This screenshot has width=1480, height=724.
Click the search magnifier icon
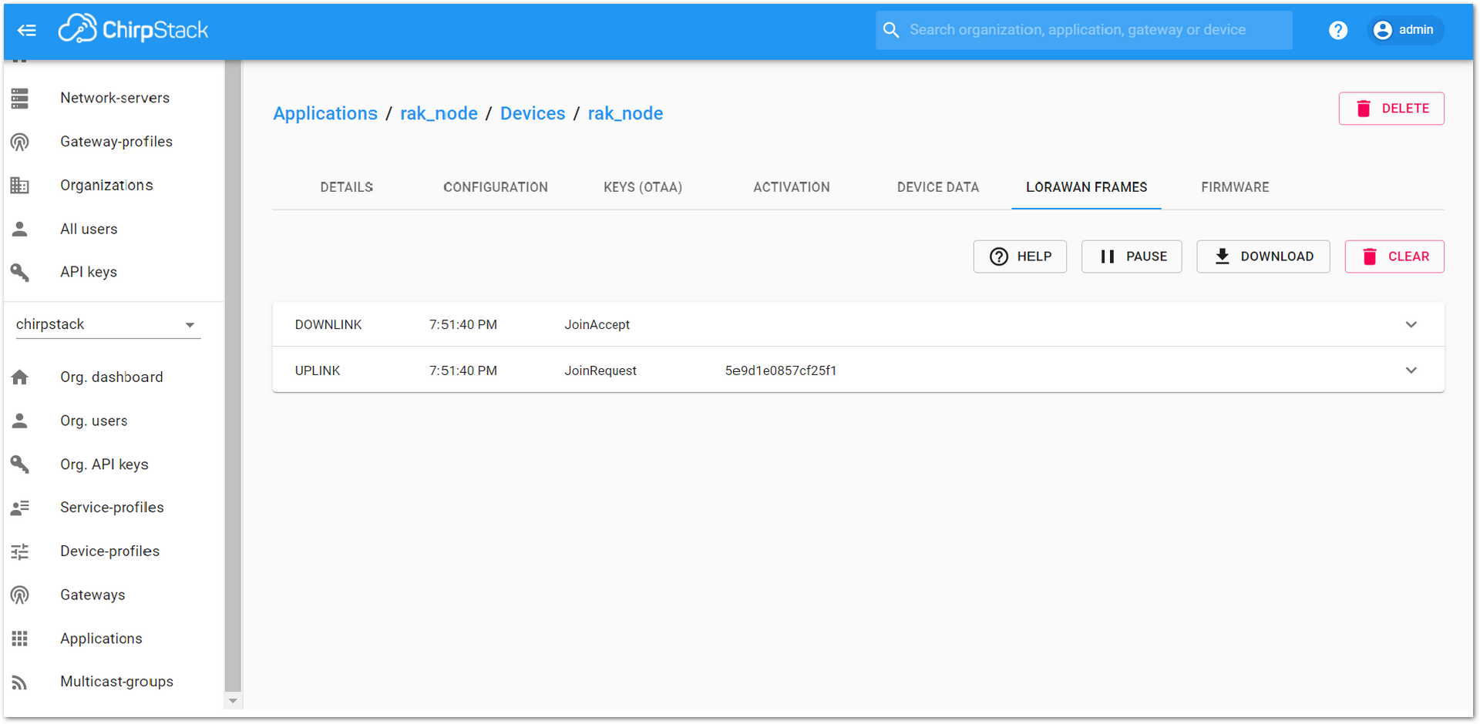click(x=891, y=30)
